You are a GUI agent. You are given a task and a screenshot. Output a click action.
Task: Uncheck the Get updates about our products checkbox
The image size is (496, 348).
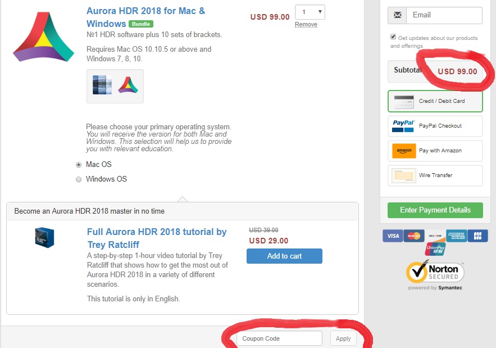(393, 37)
